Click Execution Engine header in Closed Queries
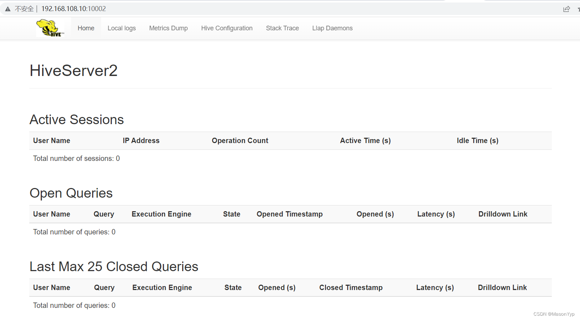Viewport: 580px width, 320px height. (162, 288)
